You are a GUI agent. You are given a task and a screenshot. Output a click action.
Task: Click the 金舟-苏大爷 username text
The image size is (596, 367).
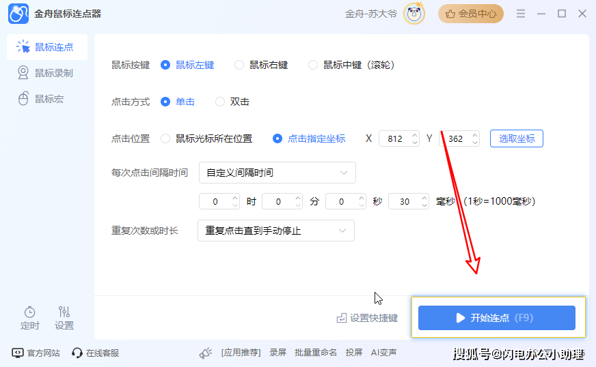[370, 14]
